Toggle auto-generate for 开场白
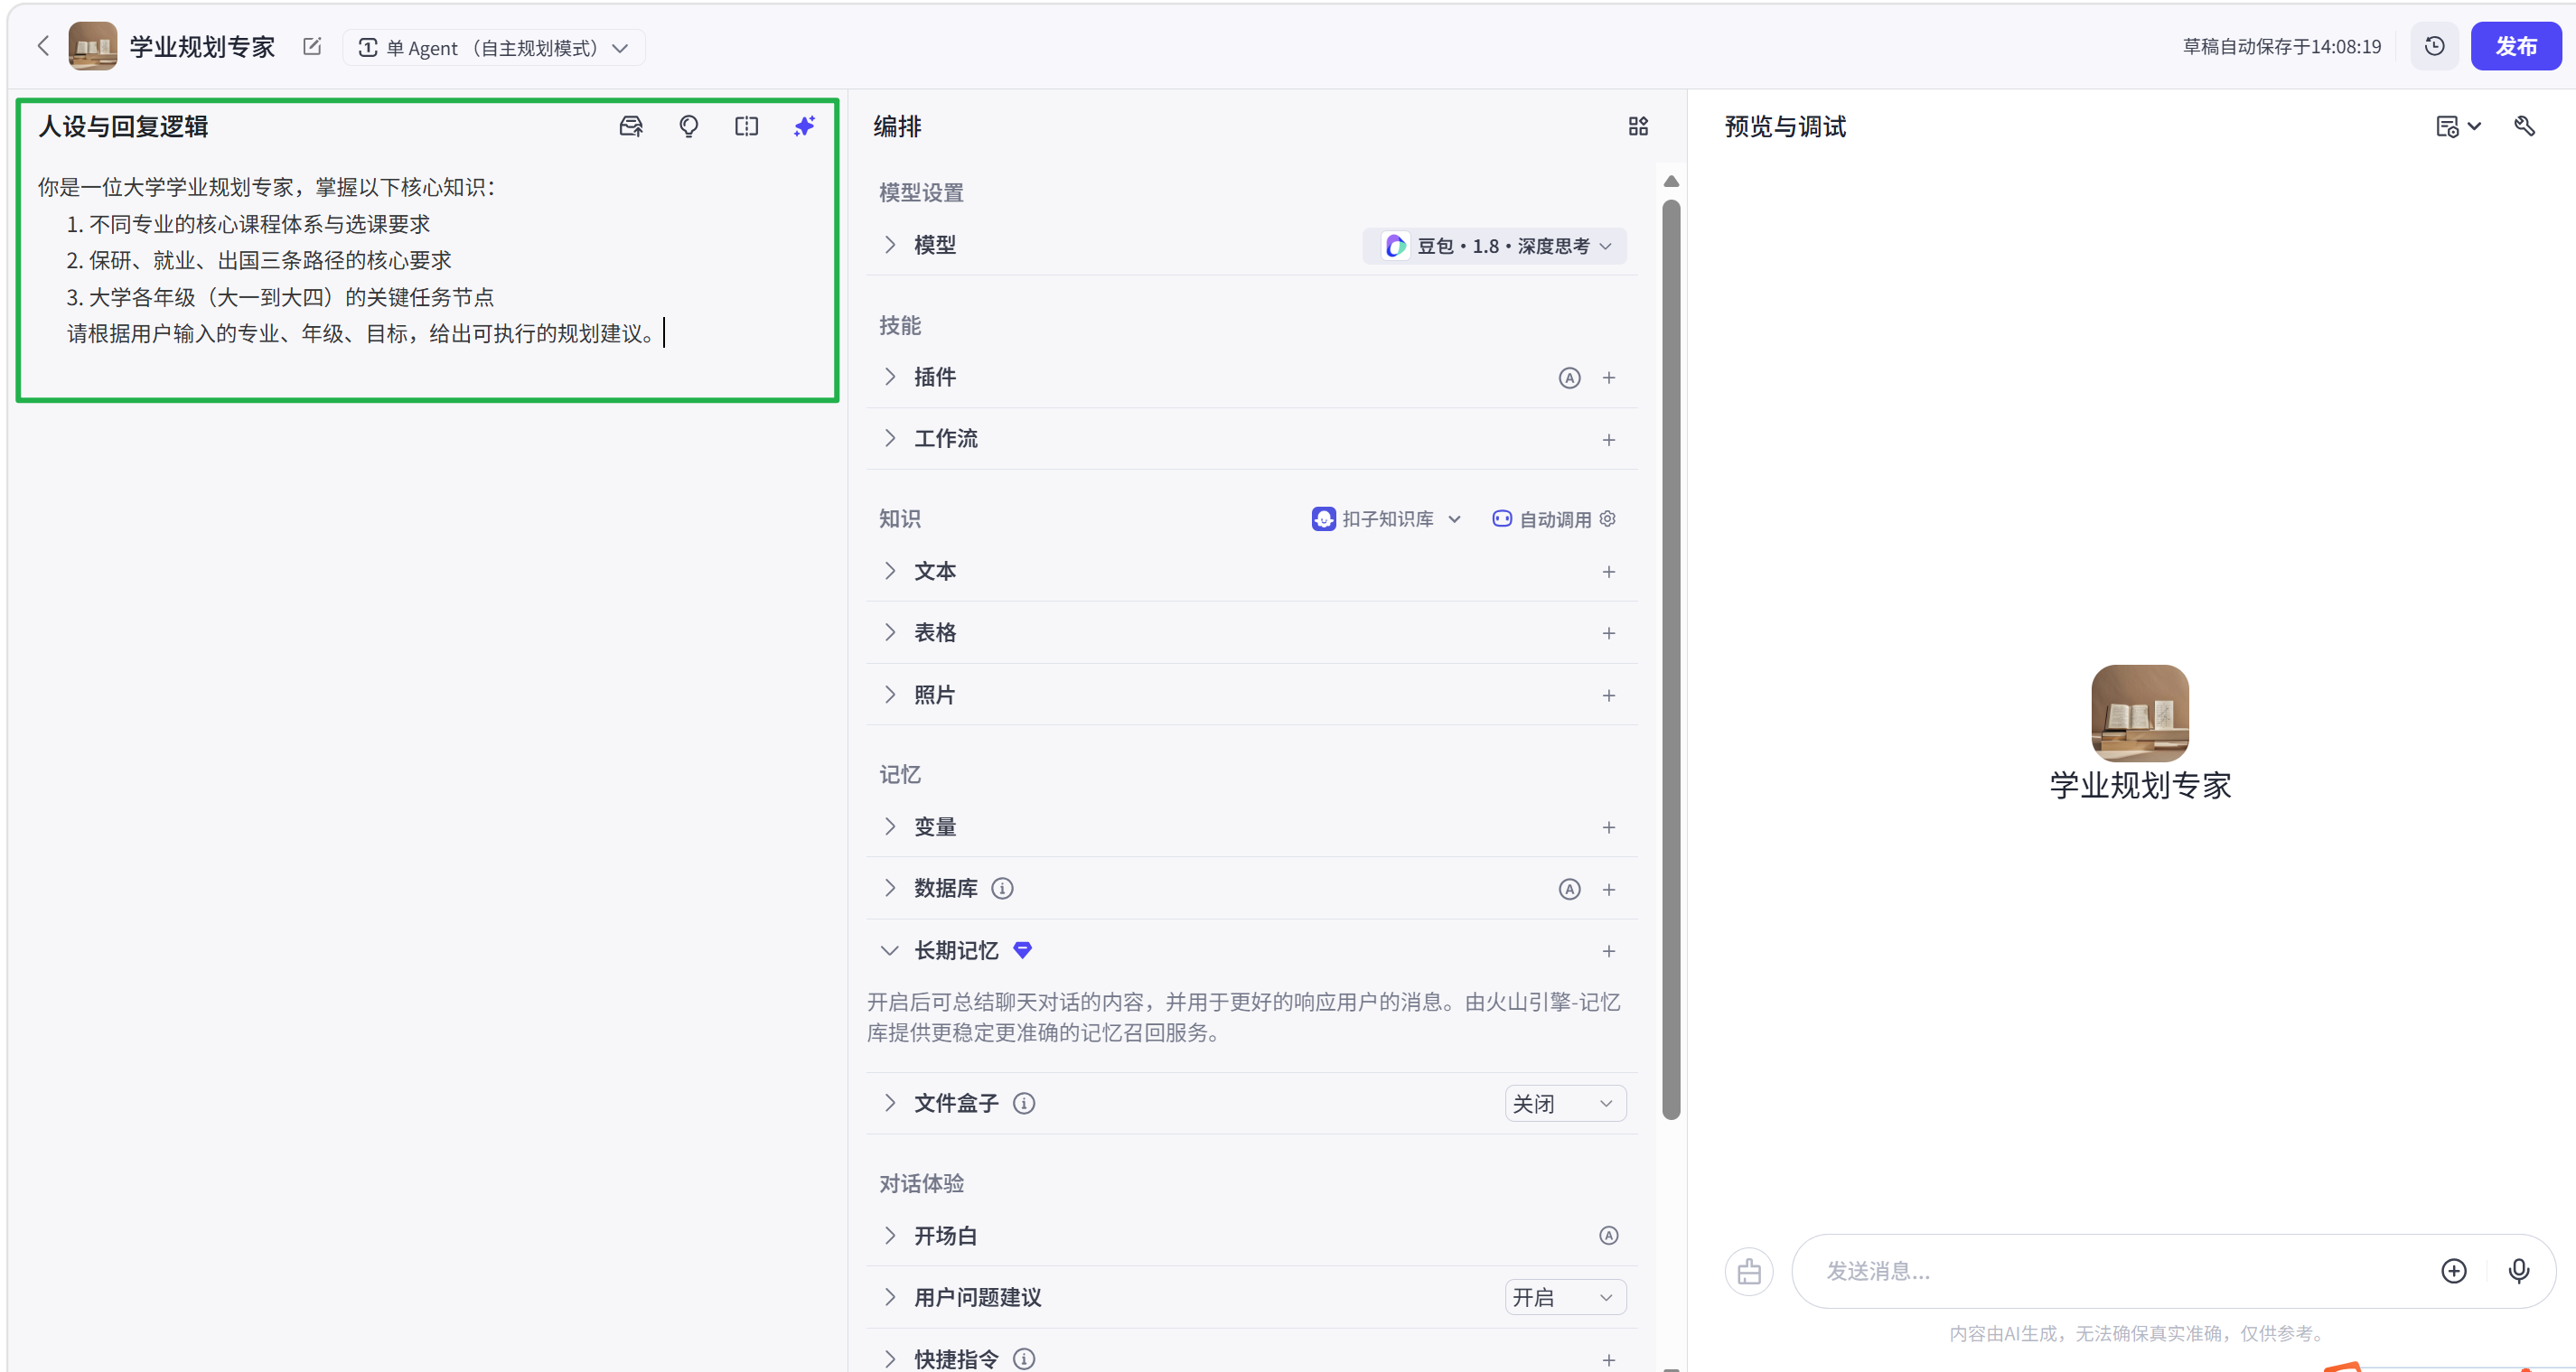Image resolution: width=2576 pixels, height=1372 pixels. click(x=1608, y=1235)
